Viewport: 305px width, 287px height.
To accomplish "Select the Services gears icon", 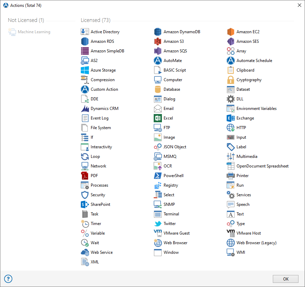I will (231, 195).
